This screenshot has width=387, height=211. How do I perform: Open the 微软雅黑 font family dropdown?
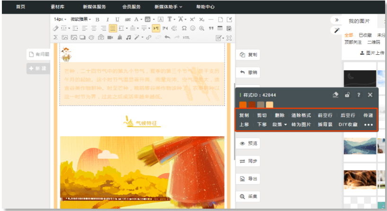click(81, 19)
